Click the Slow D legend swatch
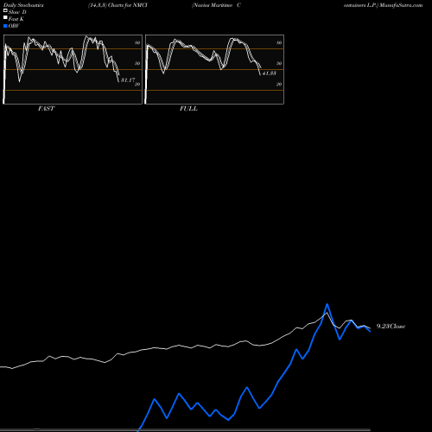The image size is (432, 432). pyautogui.click(x=5, y=10)
